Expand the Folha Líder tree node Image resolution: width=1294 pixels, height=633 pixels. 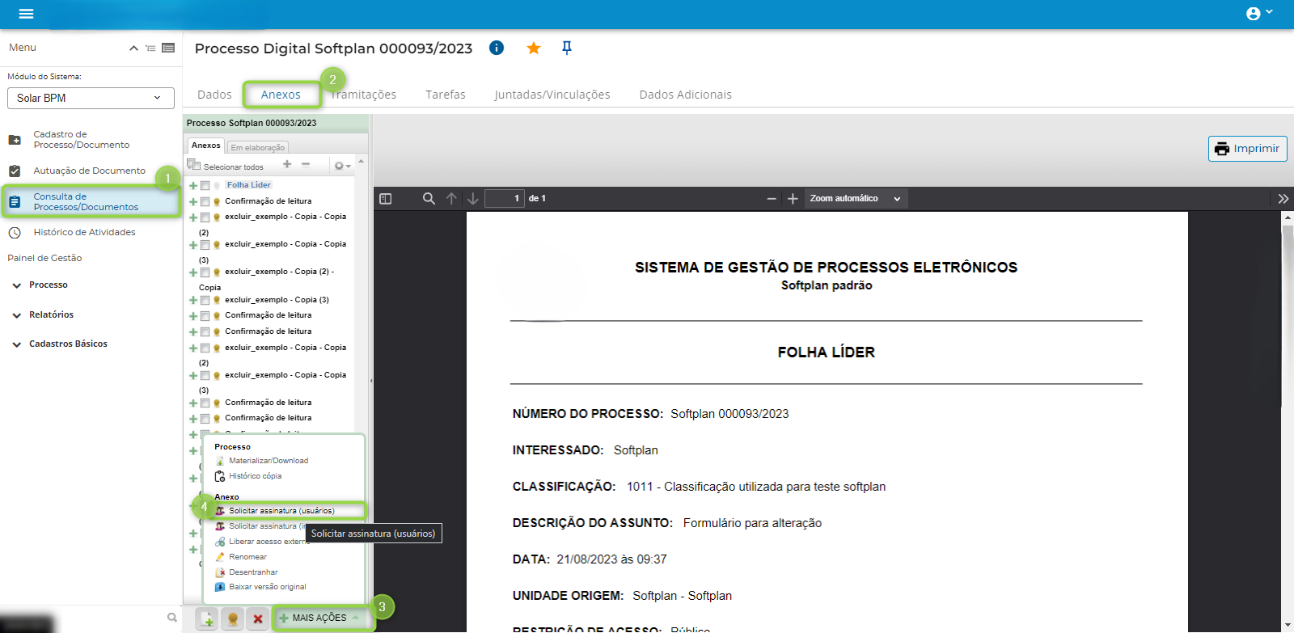point(193,185)
